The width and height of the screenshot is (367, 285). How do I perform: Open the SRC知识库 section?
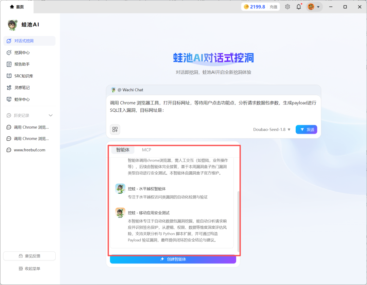tap(22, 76)
